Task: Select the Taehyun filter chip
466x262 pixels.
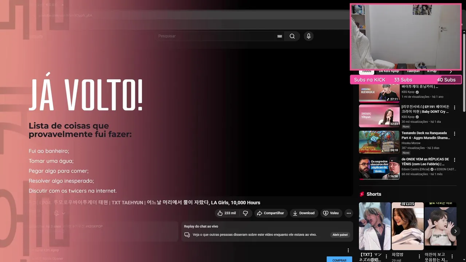Action: pos(413,72)
